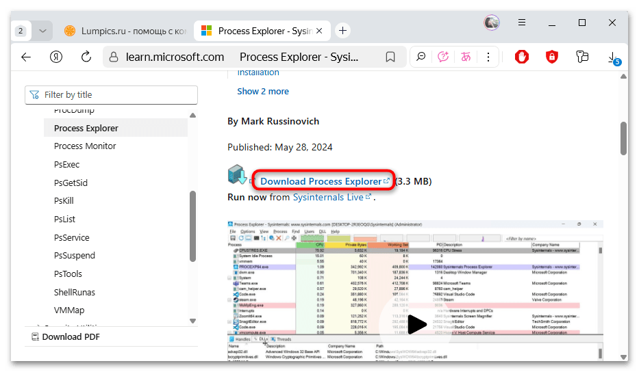
Task: Open PsExec in the sidebar list
Action: [x=67, y=165]
